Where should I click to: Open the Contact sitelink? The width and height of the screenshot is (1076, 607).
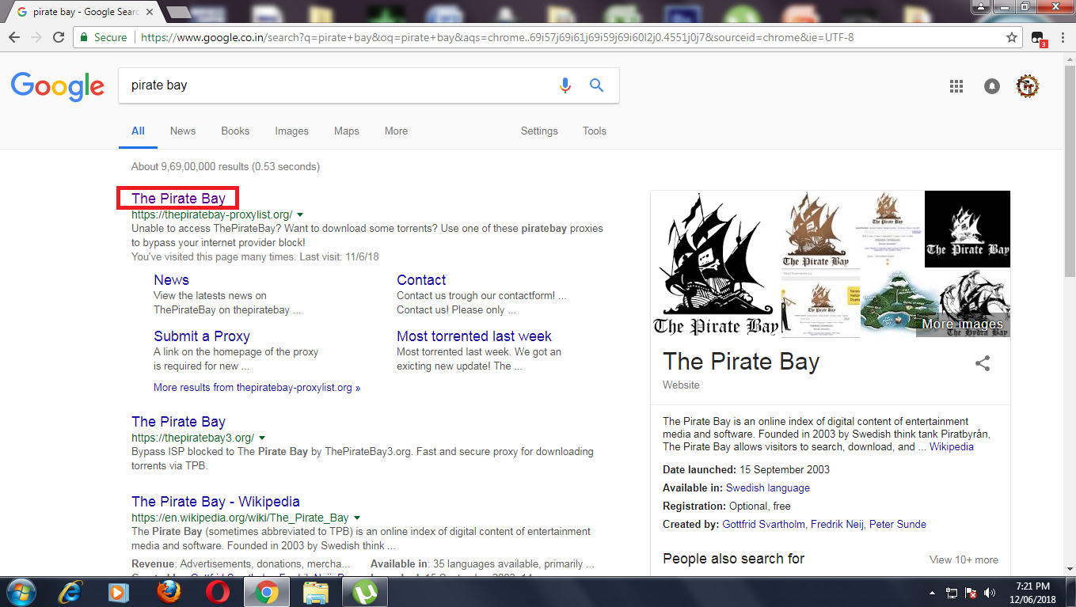(421, 280)
